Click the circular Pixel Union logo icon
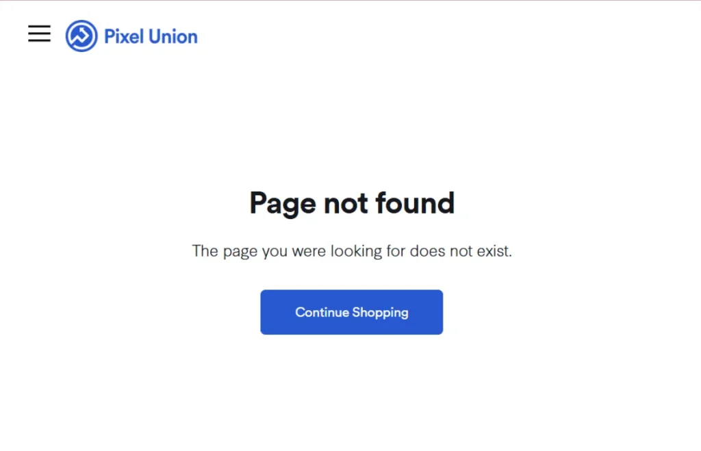The image size is (701, 451). [x=81, y=36]
